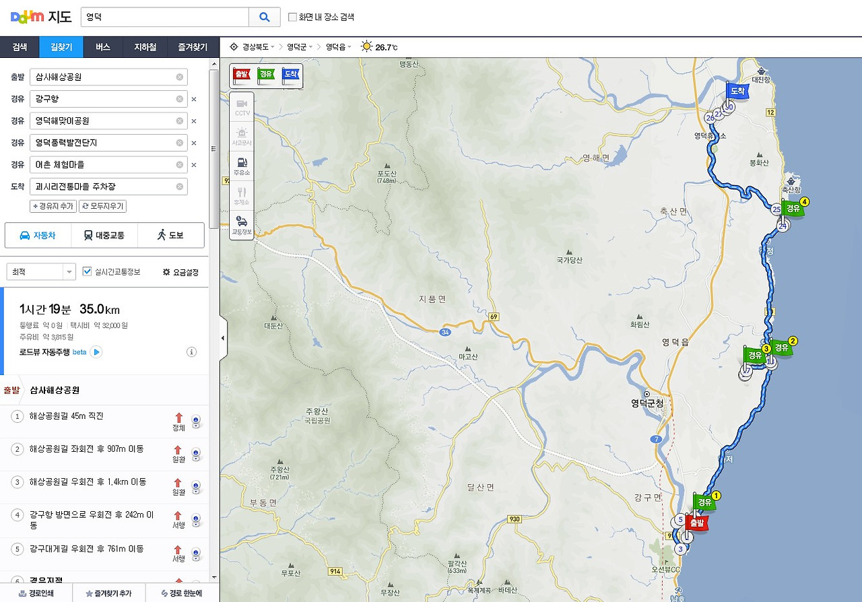The width and height of the screenshot is (862, 602).
Task: Click the 영덕해맞이공원 waypoint input
Action: [108, 121]
